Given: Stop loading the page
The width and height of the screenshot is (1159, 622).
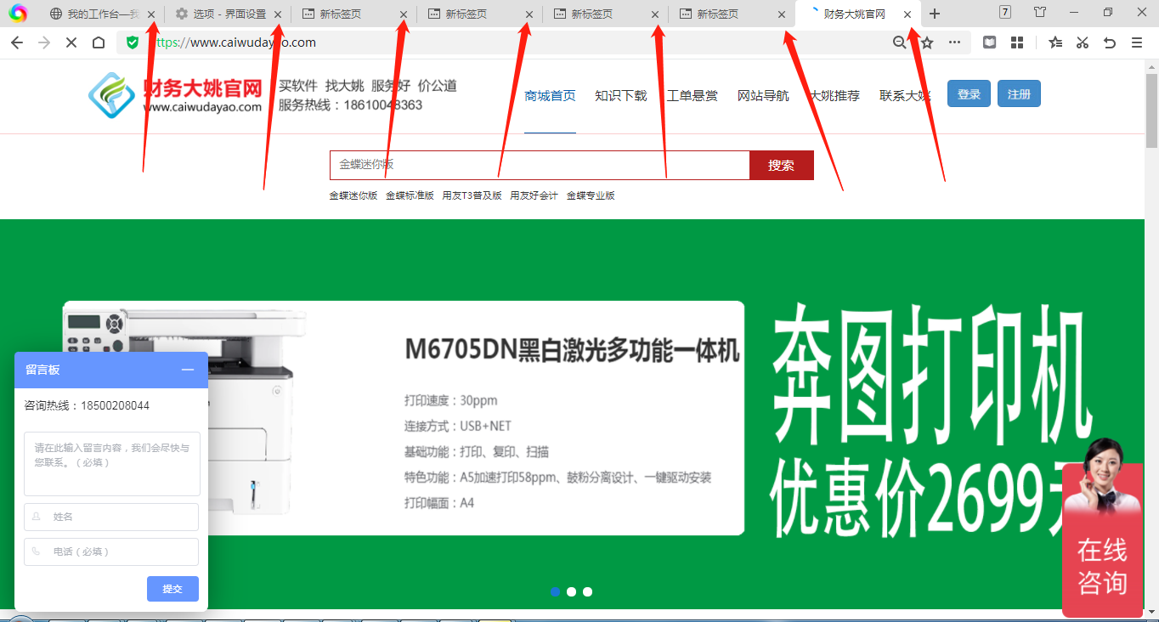Looking at the screenshot, I should point(71,42).
